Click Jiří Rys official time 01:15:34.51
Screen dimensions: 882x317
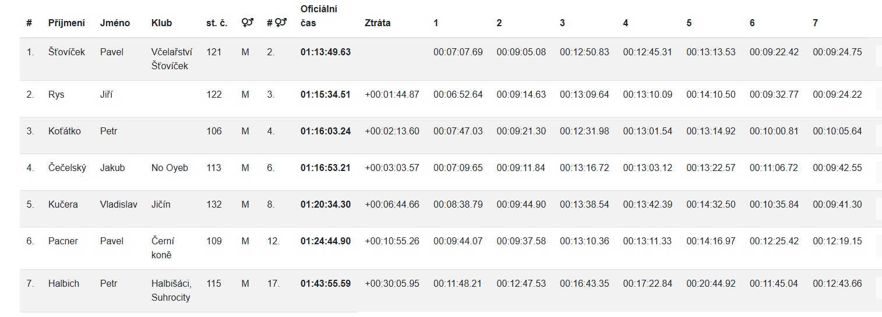(326, 94)
